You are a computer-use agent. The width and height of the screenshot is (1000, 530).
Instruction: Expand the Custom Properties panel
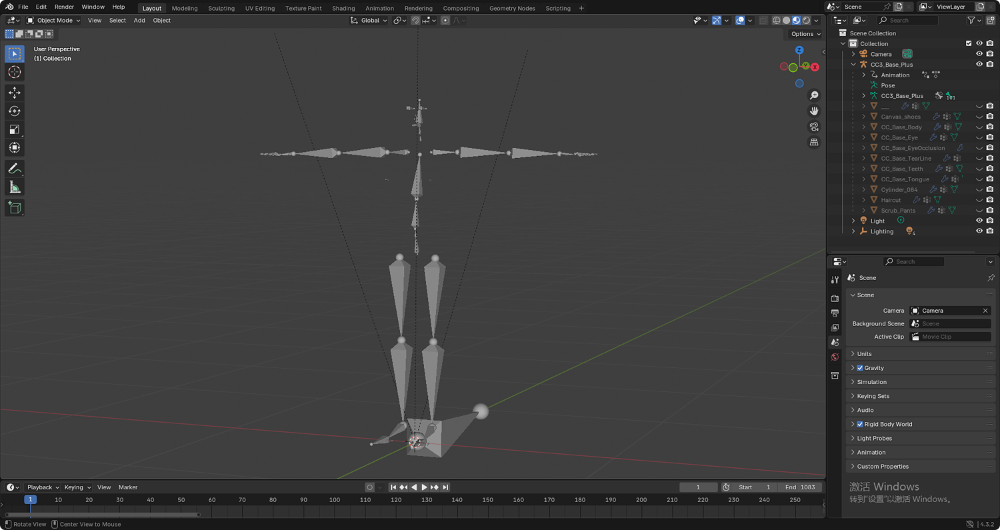[920, 466]
